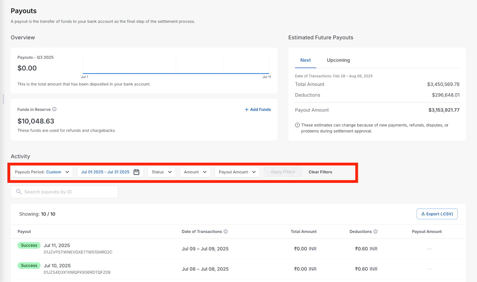The width and height of the screenshot is (477, 282).
Task: Open the calendar icon in date range field
Action: tap(137, 172)
